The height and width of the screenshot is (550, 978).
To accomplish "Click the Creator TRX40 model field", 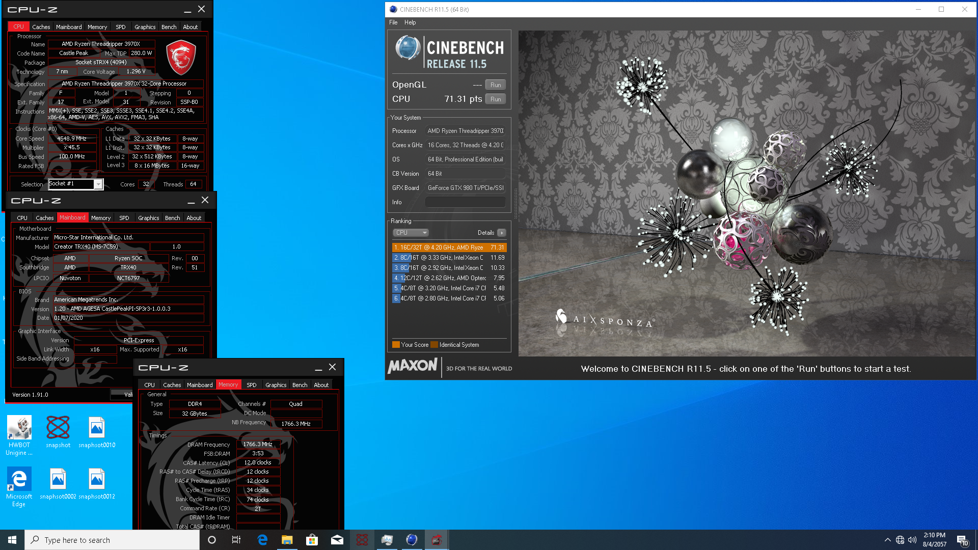I will coord(101,246).
